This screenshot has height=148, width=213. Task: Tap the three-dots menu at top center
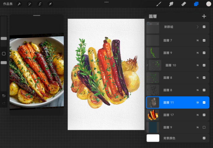pyautogui.click(x=106, y=2)
